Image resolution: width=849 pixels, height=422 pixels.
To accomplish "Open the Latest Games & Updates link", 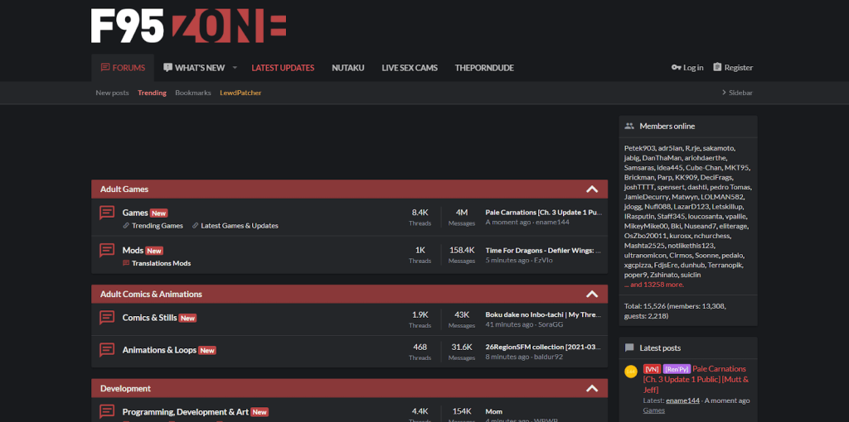I will click(x=240, y=226).
